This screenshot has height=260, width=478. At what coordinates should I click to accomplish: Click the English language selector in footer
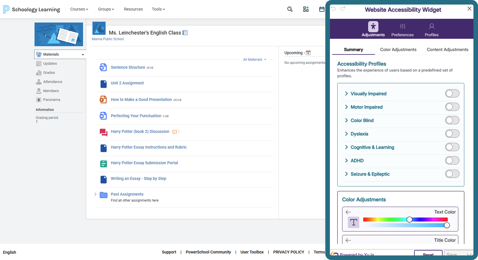[x=9, y=252]
